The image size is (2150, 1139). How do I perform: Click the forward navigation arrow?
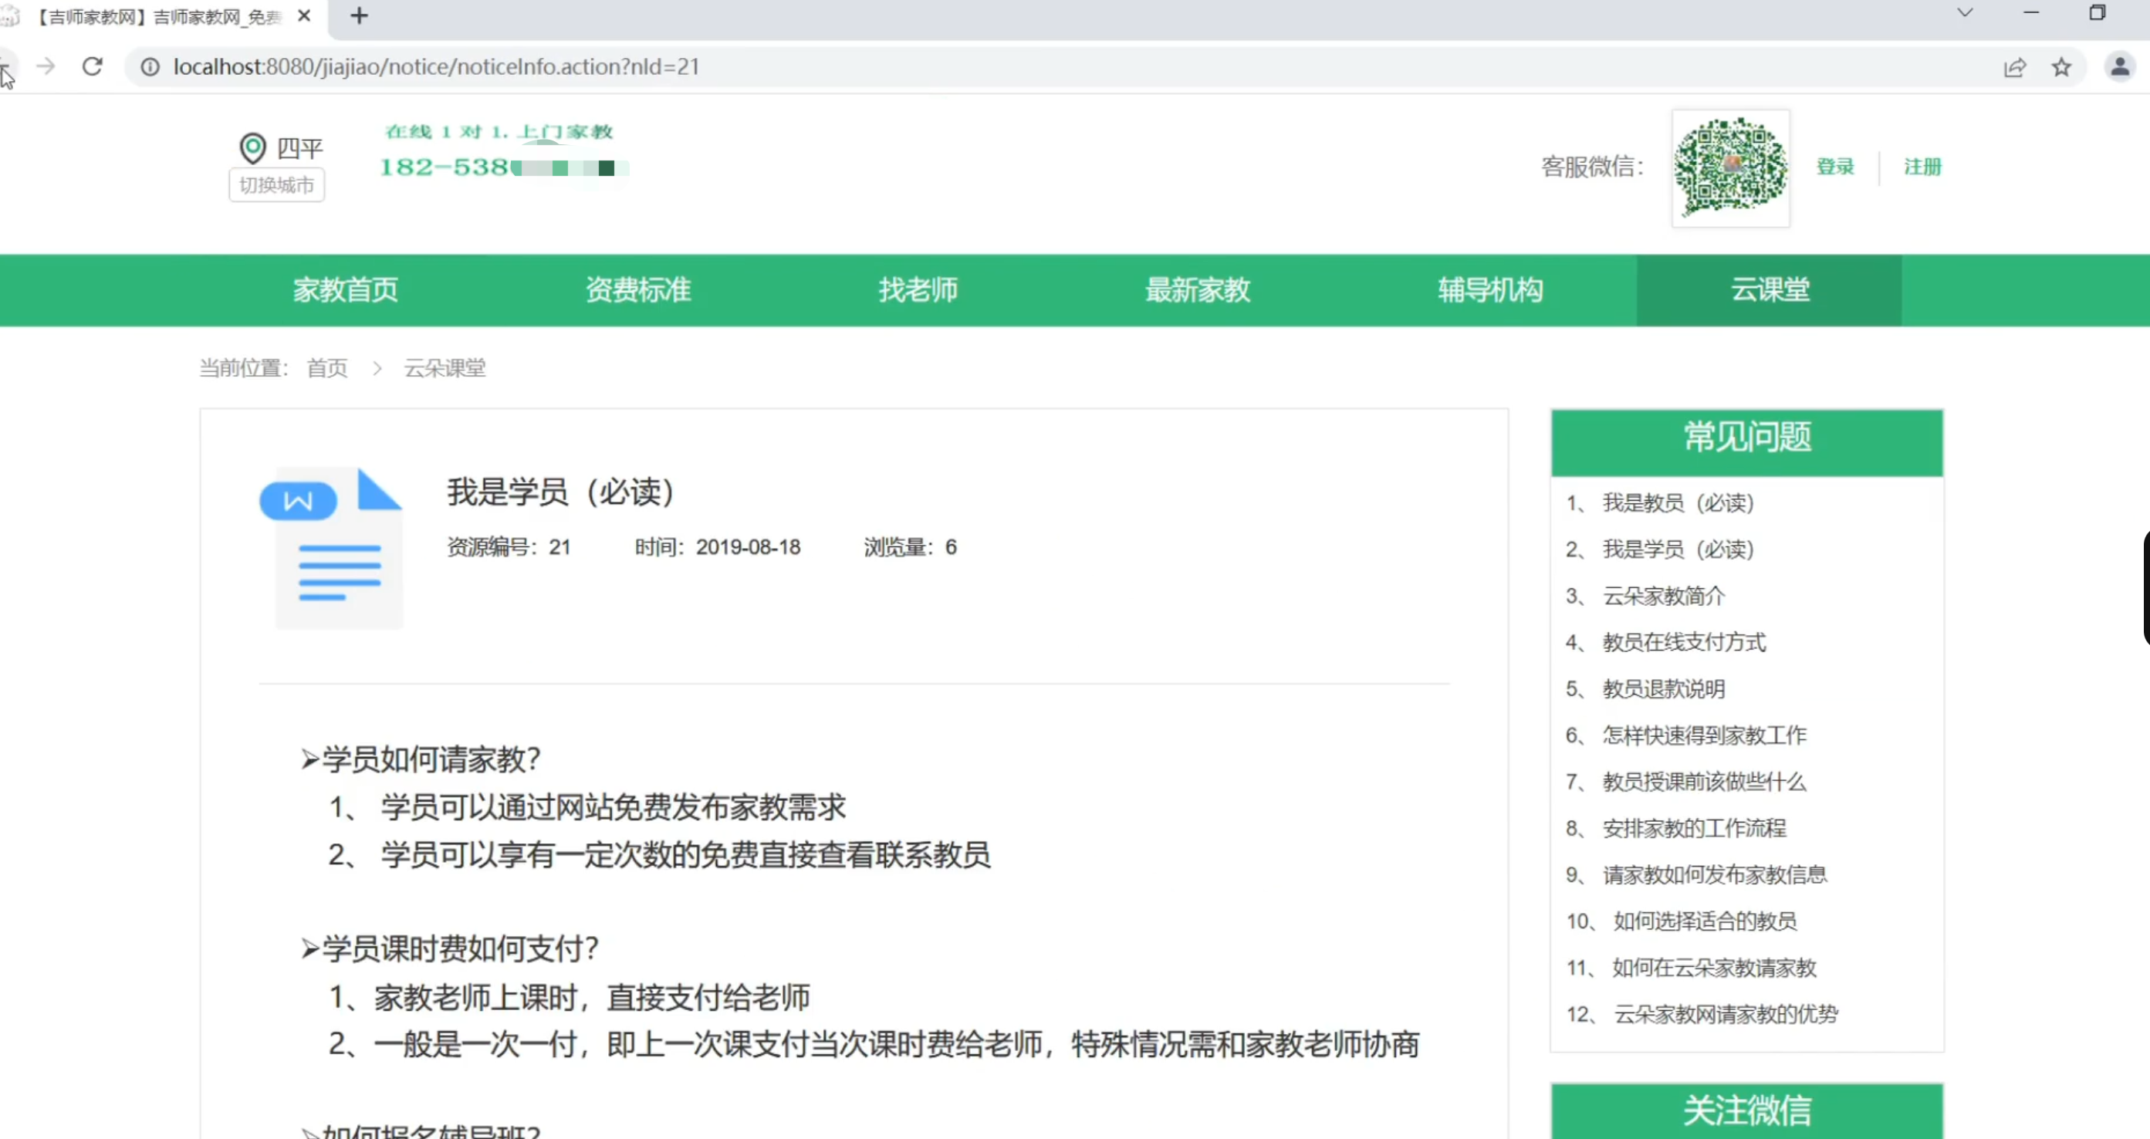tap(46, 67)
